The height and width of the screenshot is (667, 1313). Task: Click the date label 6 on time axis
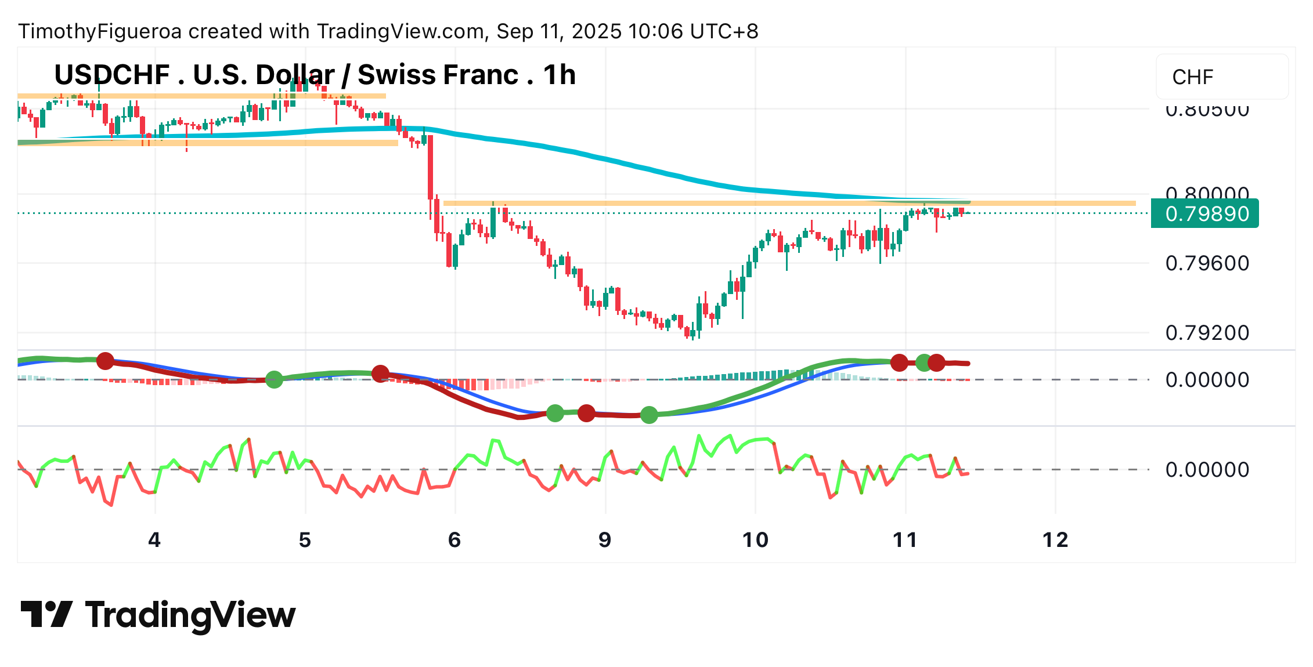point(454,540)
